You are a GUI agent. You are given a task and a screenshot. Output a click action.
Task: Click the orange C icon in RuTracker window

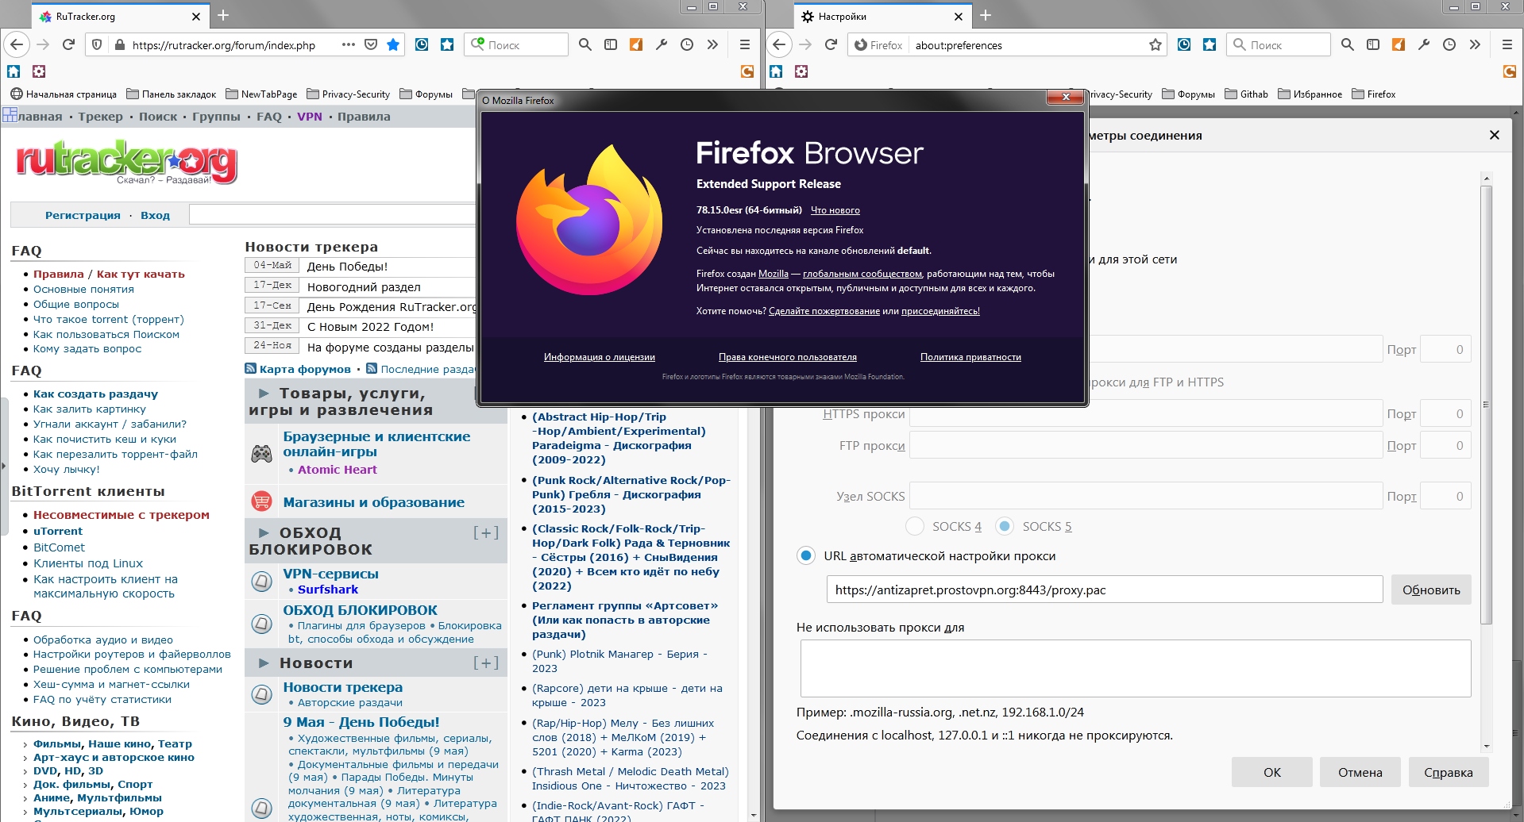(747, 71)
